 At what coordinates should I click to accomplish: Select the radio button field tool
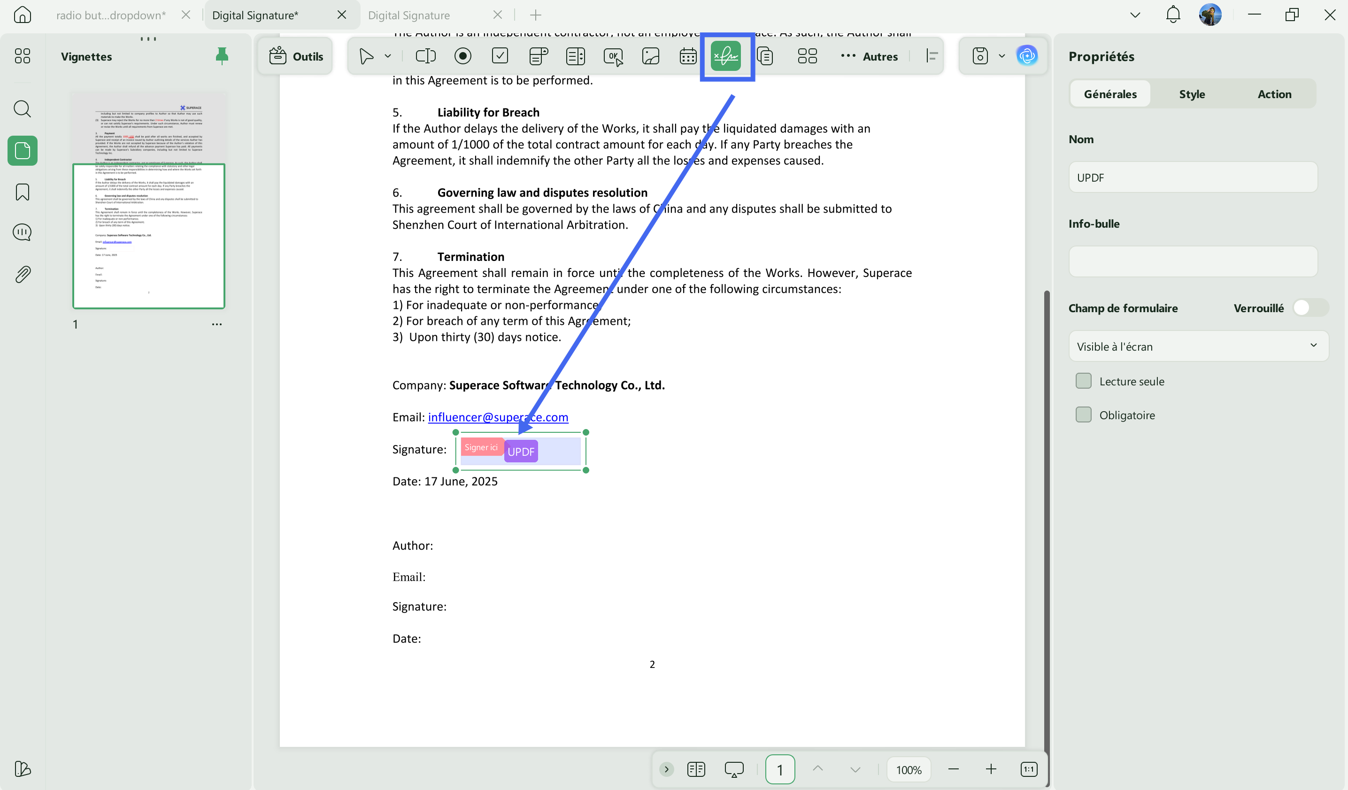click(x=462, y=56)
